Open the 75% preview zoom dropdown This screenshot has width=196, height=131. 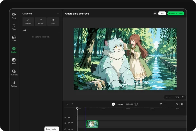pos(178,97)
